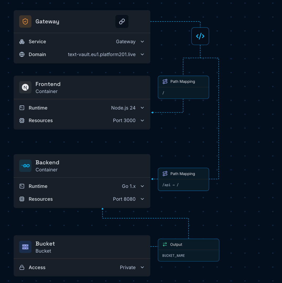Click the Port 8080 value text
Image resolution: width=282 pixels, height=283 pixels.
coord(124,199)
